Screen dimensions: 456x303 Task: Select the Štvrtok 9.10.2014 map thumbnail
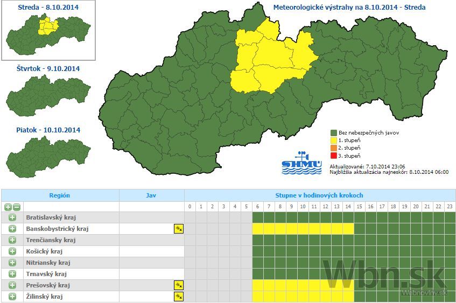(48, 96)
